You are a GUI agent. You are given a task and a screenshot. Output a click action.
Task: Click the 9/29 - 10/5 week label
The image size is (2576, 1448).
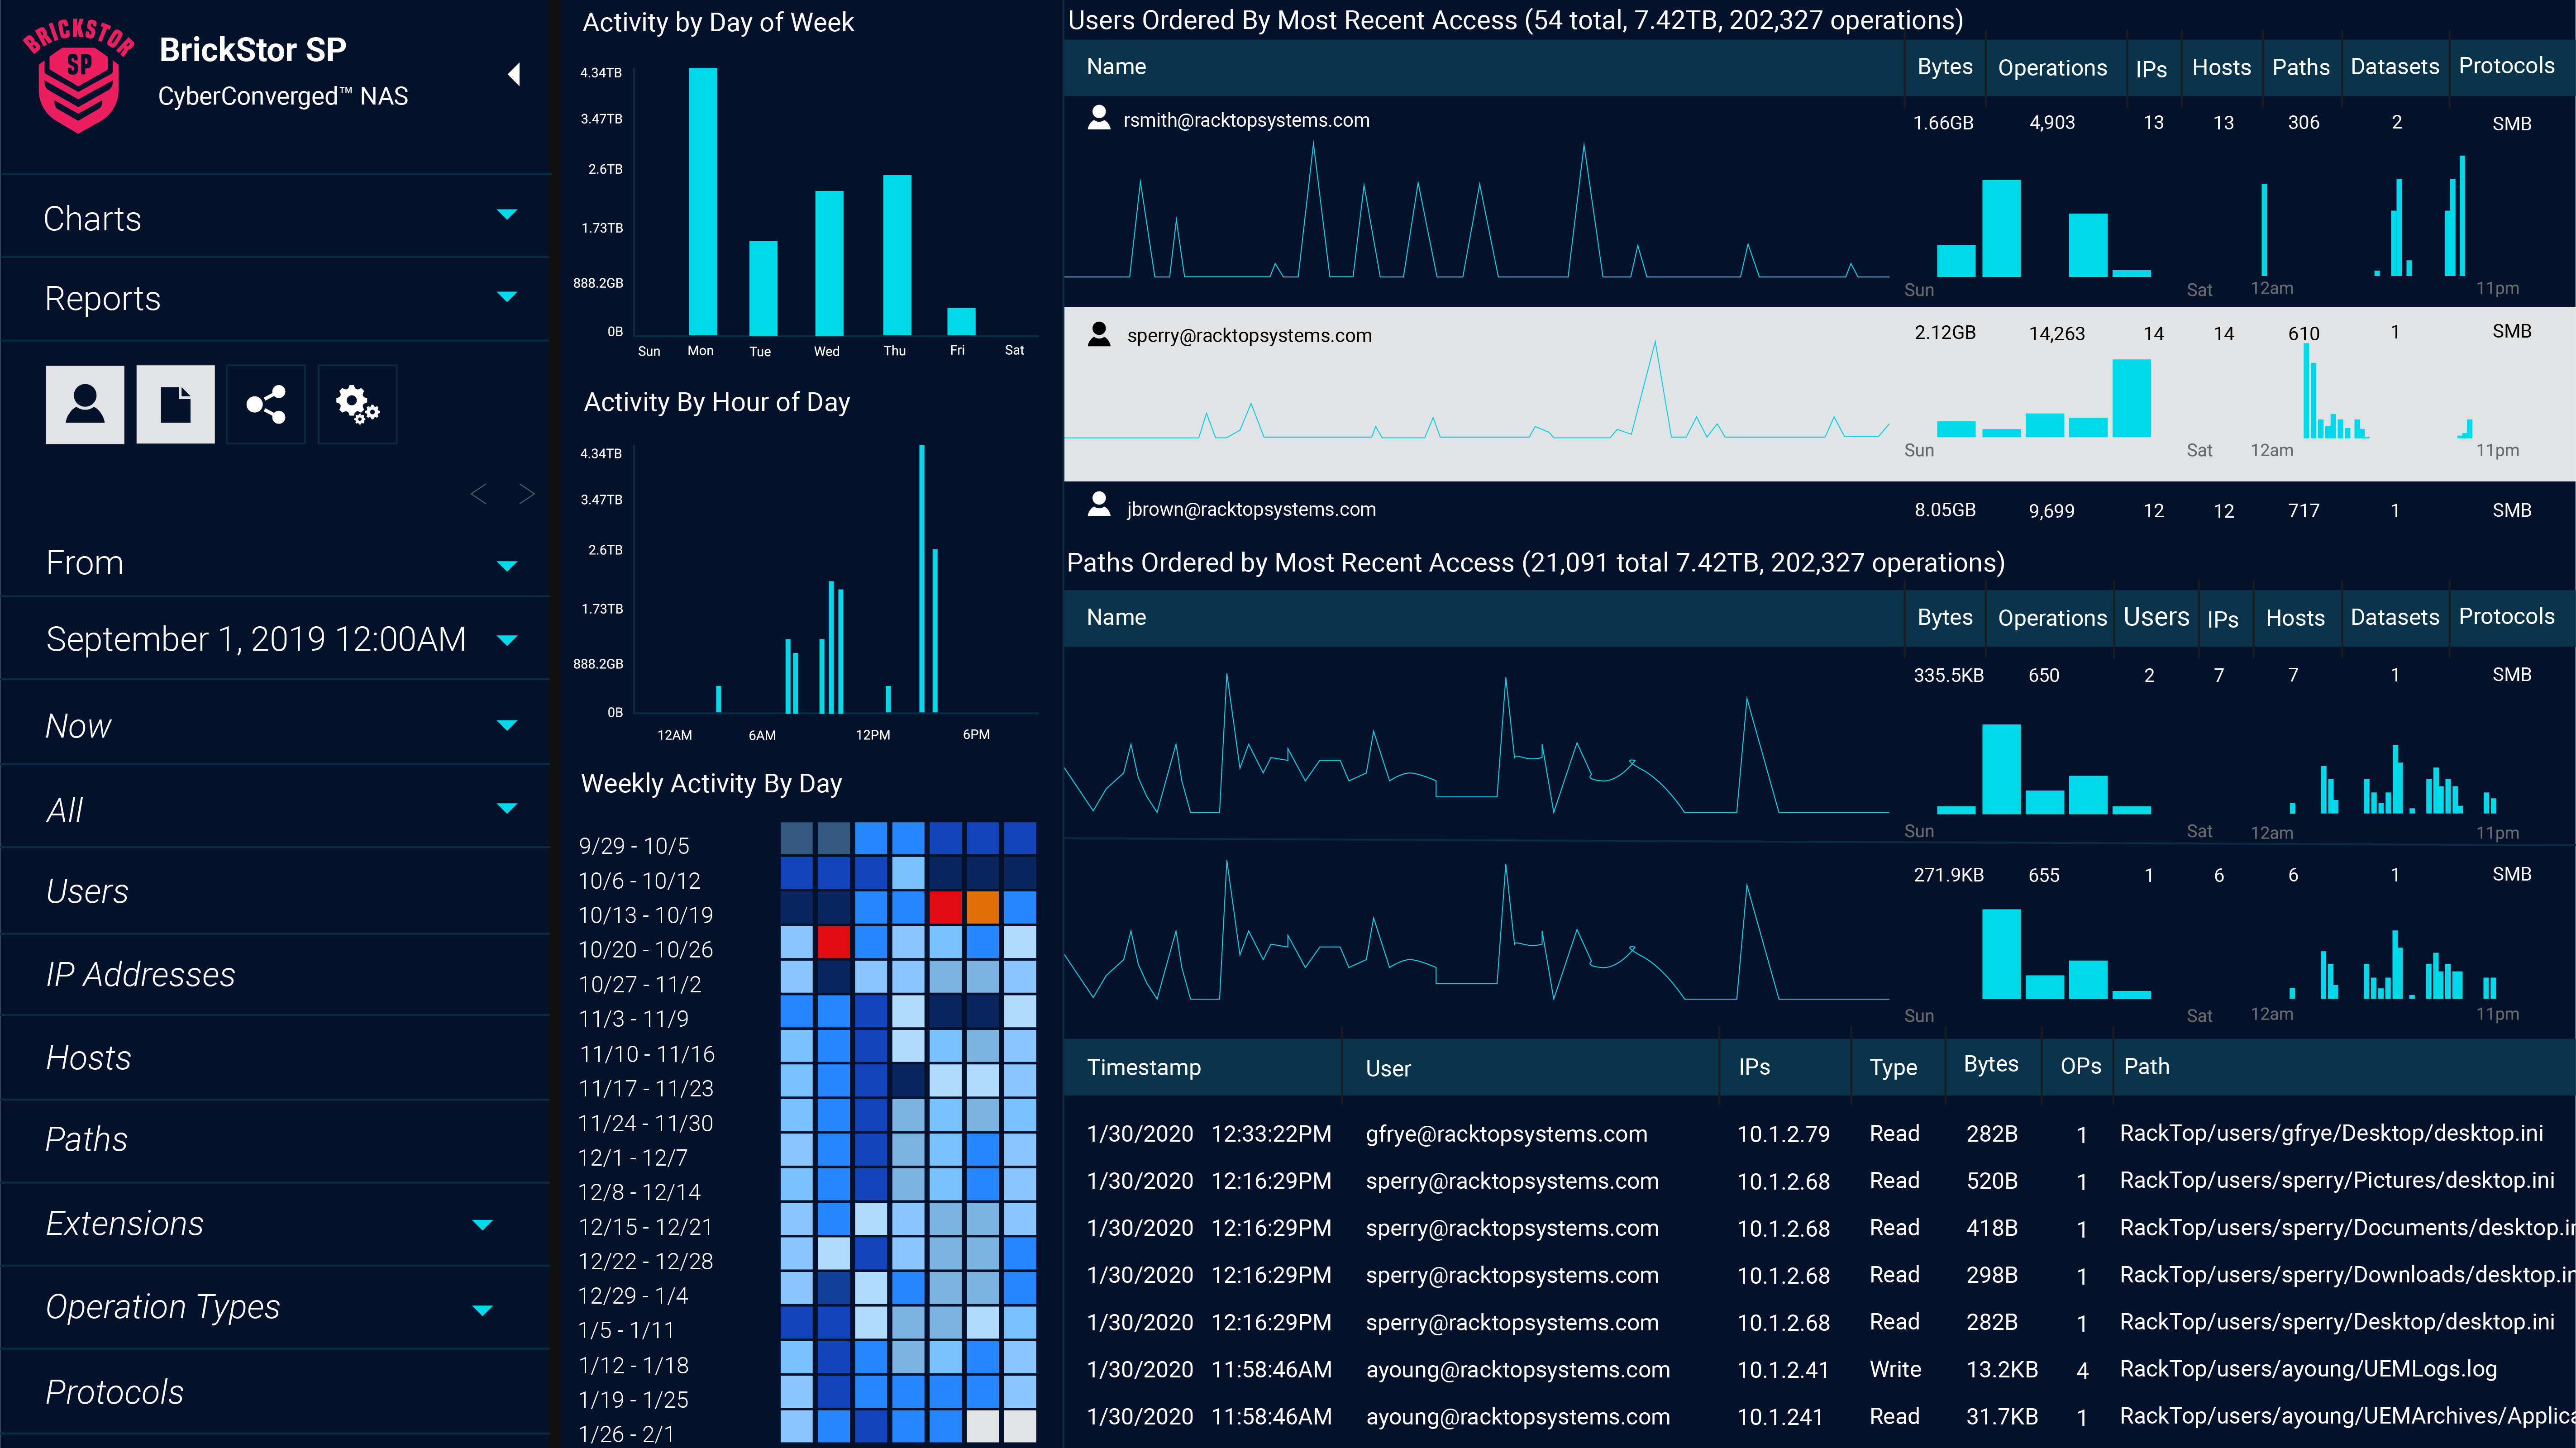634,846
